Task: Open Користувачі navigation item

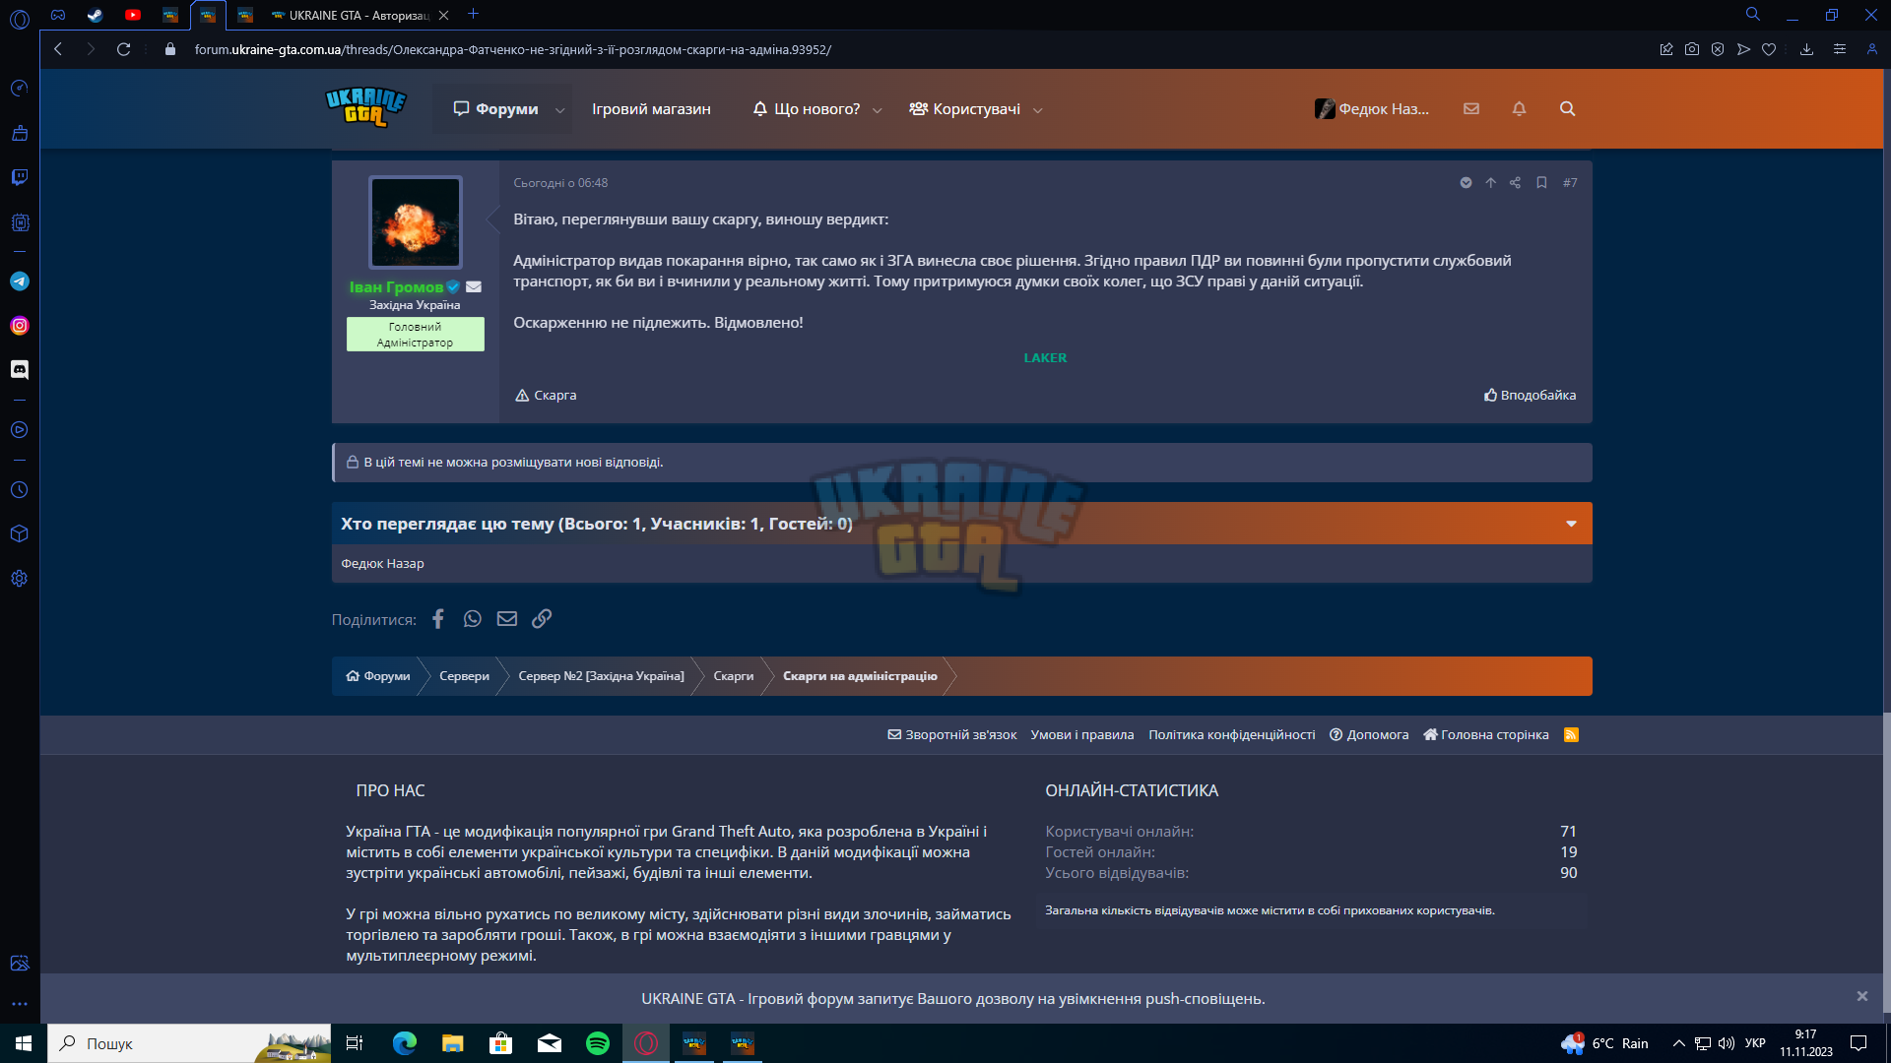Action: coord(965,109)
